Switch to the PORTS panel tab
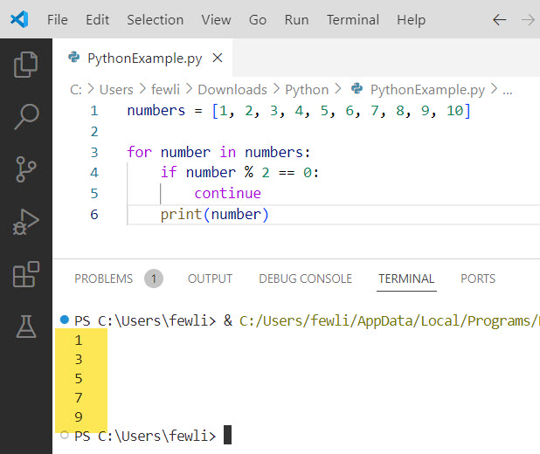540x454 pixels. pos(478,279)
